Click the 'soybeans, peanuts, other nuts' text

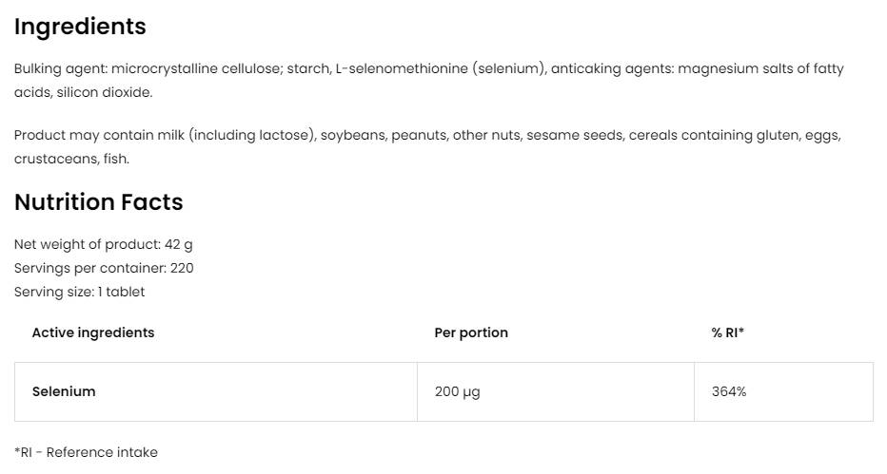click(420, 135)
